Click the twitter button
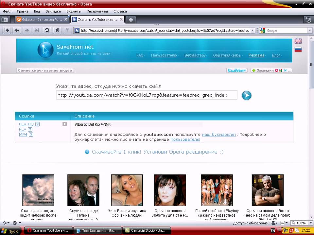Viewport: 314px width, 235px height. (x=237, y=70)
